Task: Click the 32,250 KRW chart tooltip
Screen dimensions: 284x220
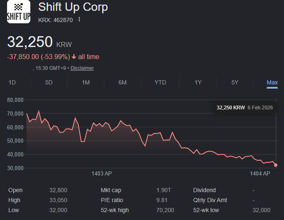Action: [245, 108]
